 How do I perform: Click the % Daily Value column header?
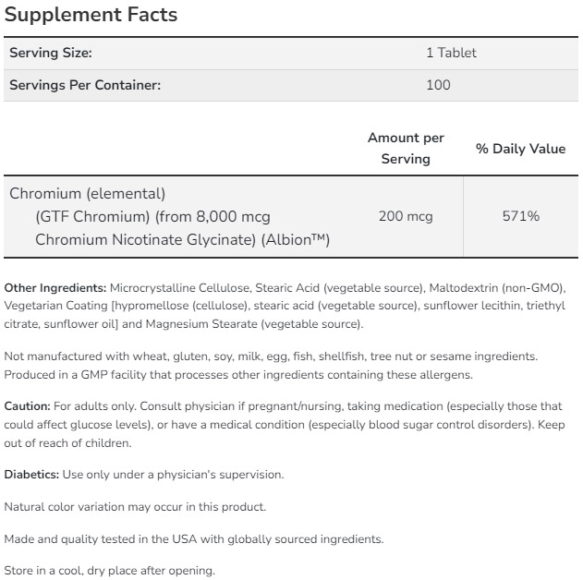point(520,148)
